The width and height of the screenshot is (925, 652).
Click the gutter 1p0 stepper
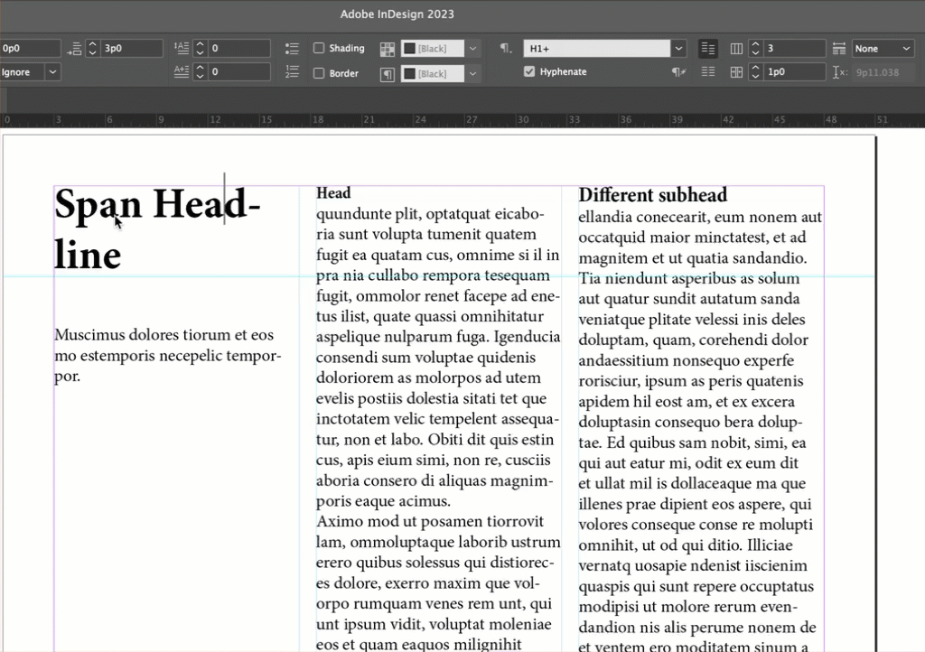(756, 72)
